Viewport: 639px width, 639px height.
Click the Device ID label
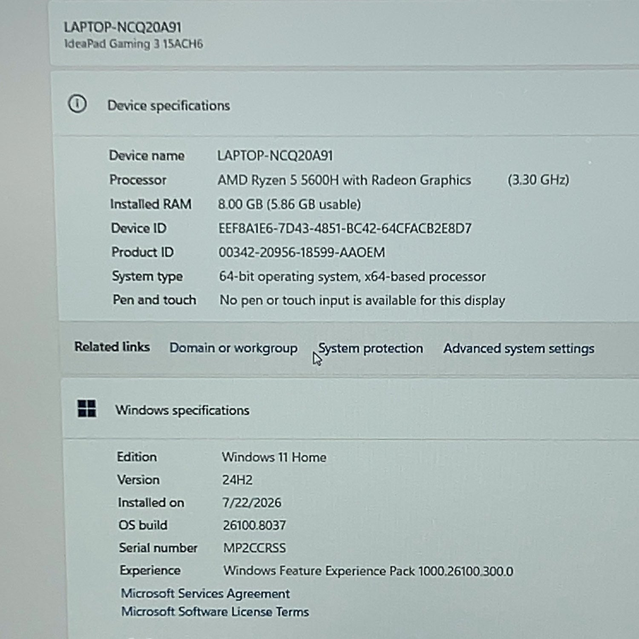[138, 228]
